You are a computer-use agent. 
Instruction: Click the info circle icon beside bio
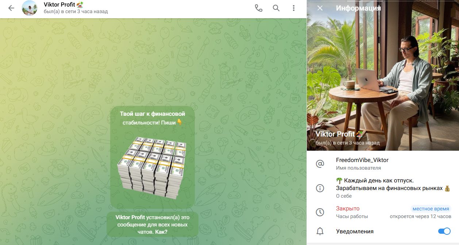tap(320, 188)
